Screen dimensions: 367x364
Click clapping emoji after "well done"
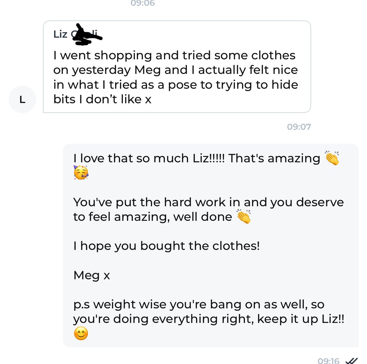tap(244, 217)
